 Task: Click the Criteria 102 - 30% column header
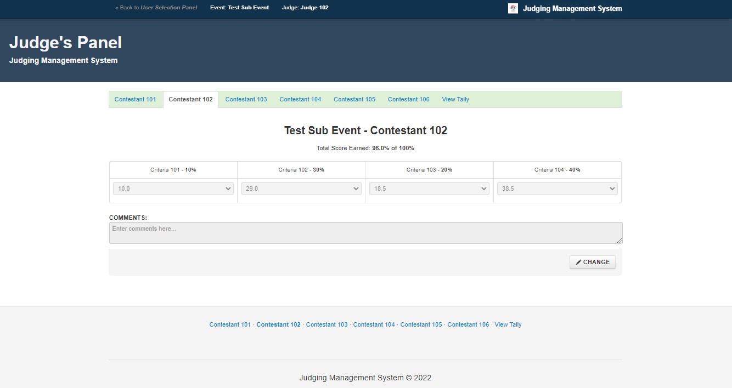(301, 170)
